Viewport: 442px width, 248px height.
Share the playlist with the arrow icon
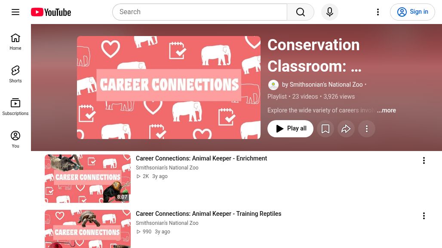coord(346,129)
